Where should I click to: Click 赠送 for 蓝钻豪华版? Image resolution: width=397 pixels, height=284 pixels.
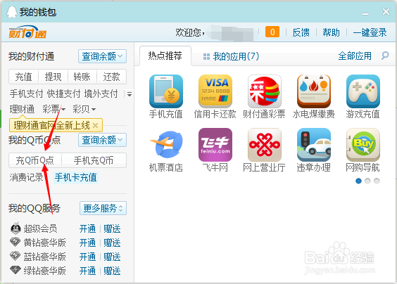click(112, 257)
